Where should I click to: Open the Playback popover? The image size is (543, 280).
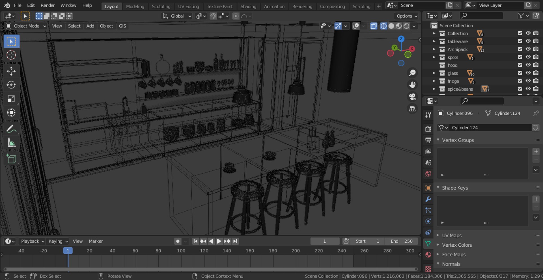tap(32, 241)
